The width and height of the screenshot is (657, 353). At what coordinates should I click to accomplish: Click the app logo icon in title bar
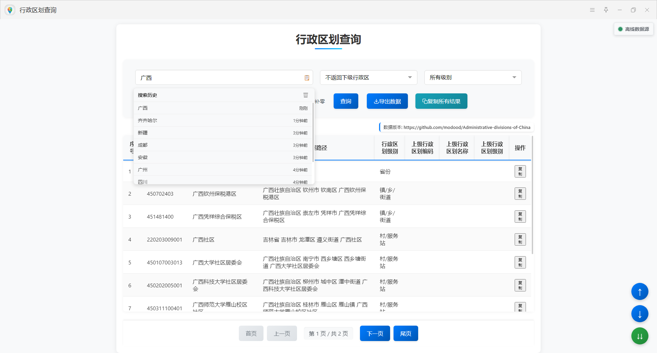(x=10, y=10)
